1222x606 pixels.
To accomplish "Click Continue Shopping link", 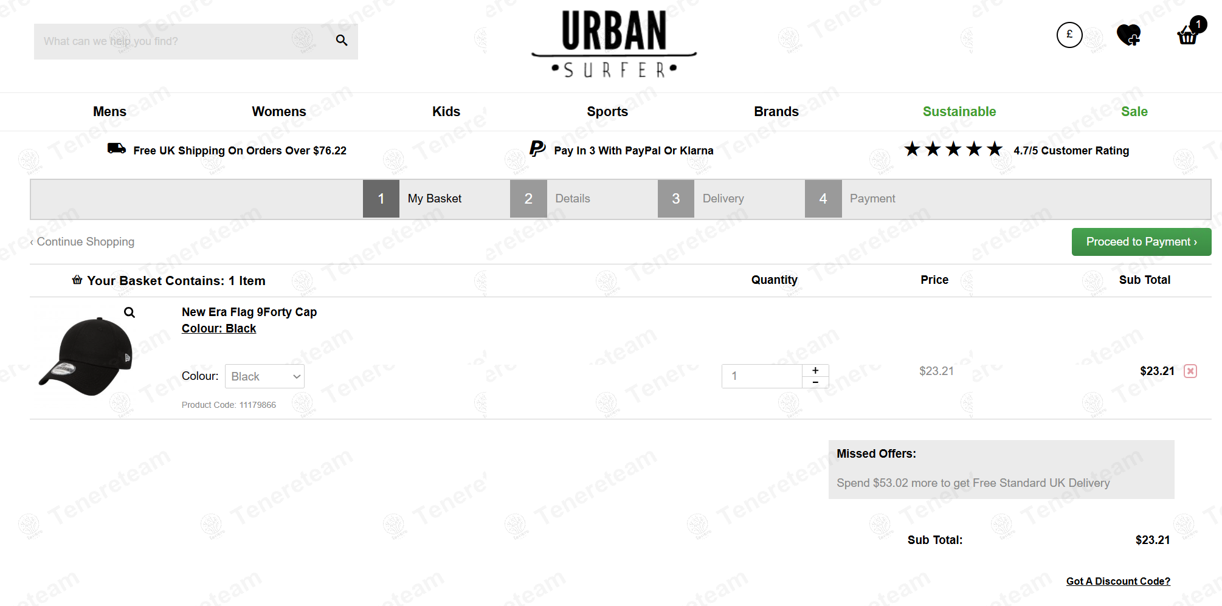I will click(82, 242).
